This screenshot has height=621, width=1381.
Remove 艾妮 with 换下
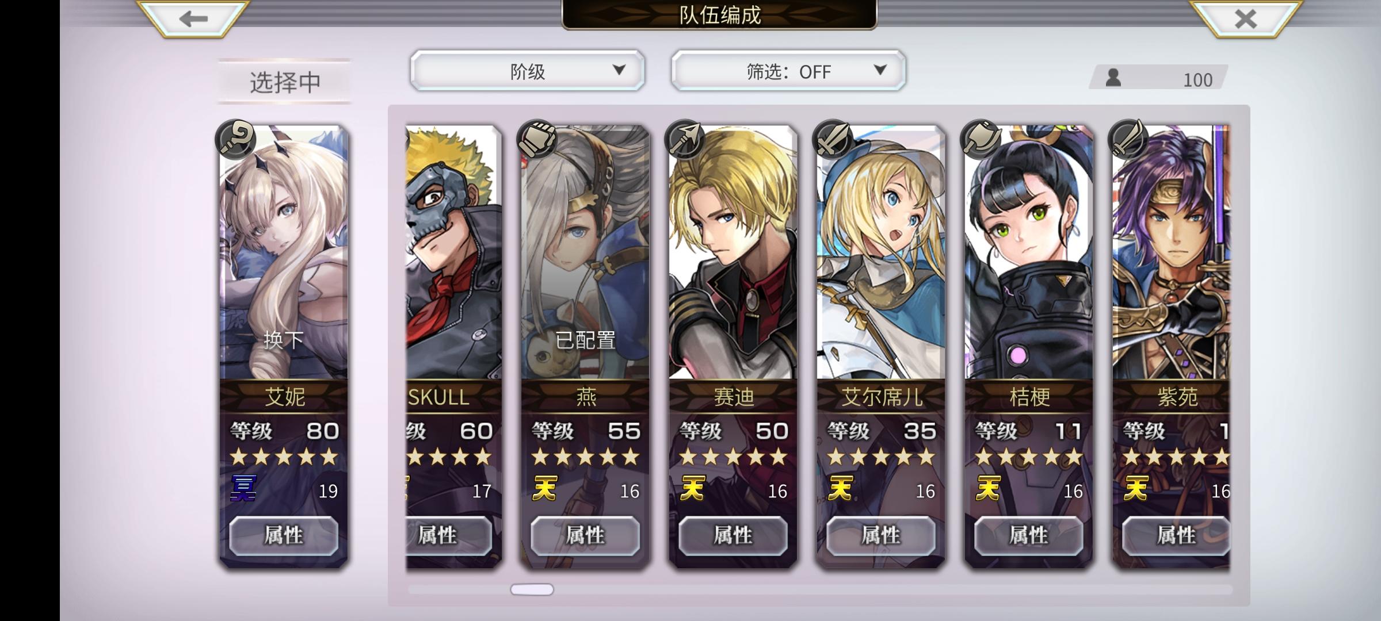pyautogui.click(x=284, y=340)
